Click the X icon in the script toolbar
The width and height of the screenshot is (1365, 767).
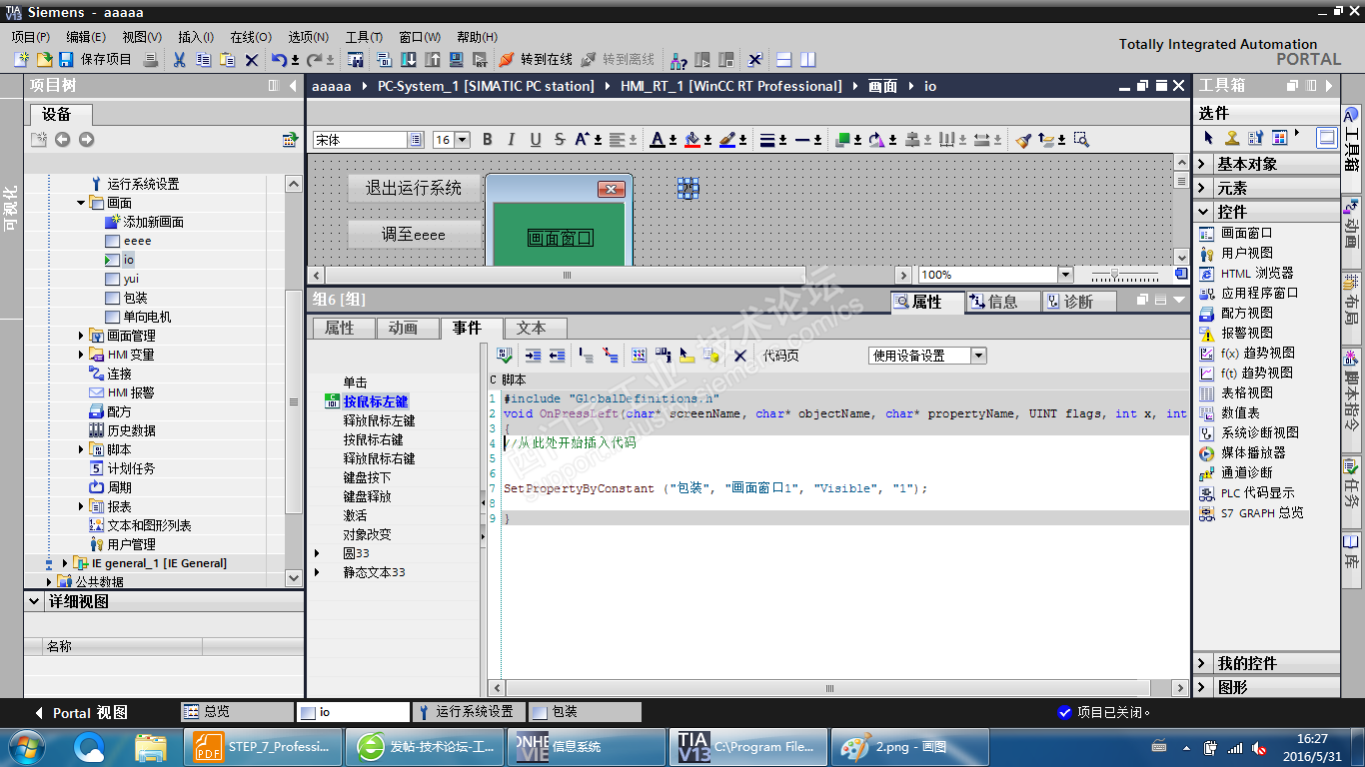(739, 356)
